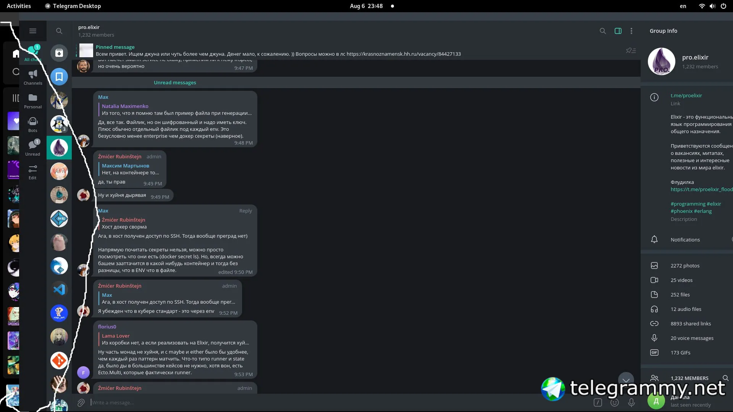
Task: Select the Channels folder tab
Action: (x=33, y=77)
